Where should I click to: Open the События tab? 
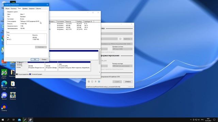(x=38, y=8)
